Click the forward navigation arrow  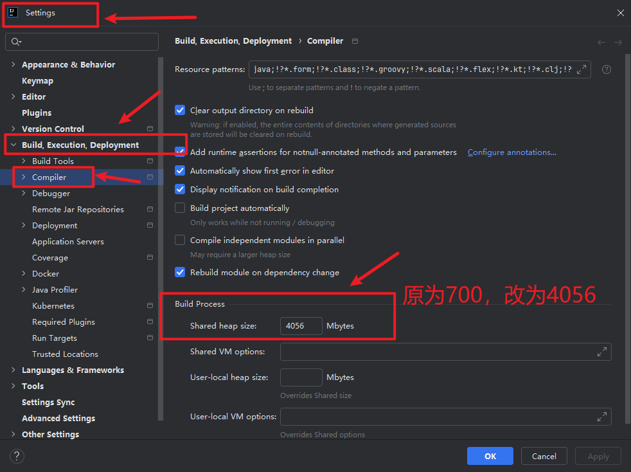tap(618, 42)
